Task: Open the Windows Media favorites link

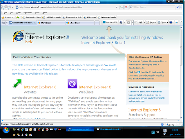Action: tap(107, 17)
